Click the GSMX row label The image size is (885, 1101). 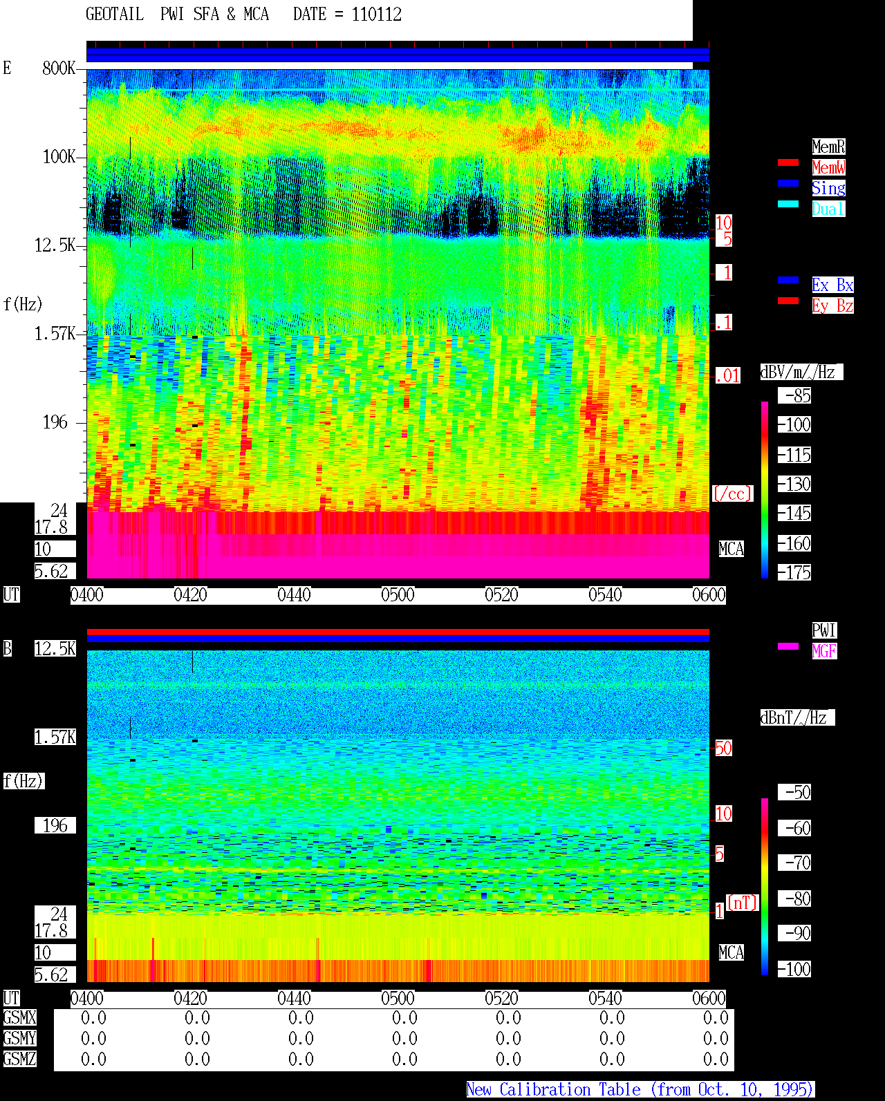click(20, 1018)
